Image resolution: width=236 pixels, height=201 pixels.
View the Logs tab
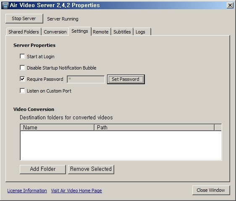click(x=142, y=32)
